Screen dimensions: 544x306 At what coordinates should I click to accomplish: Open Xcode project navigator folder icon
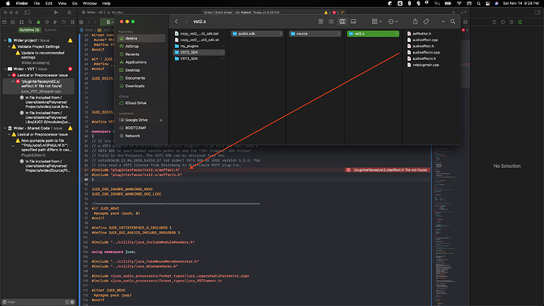[x=5, y=22]
